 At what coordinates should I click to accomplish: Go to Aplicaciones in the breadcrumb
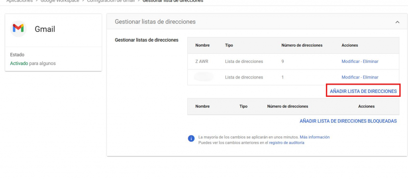point(19,1)
